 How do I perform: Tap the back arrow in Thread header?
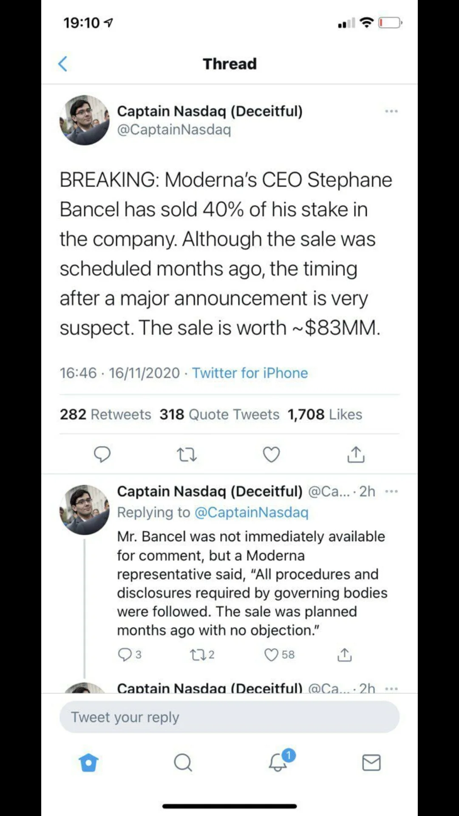pyautogui.click(x=62, y=64)
